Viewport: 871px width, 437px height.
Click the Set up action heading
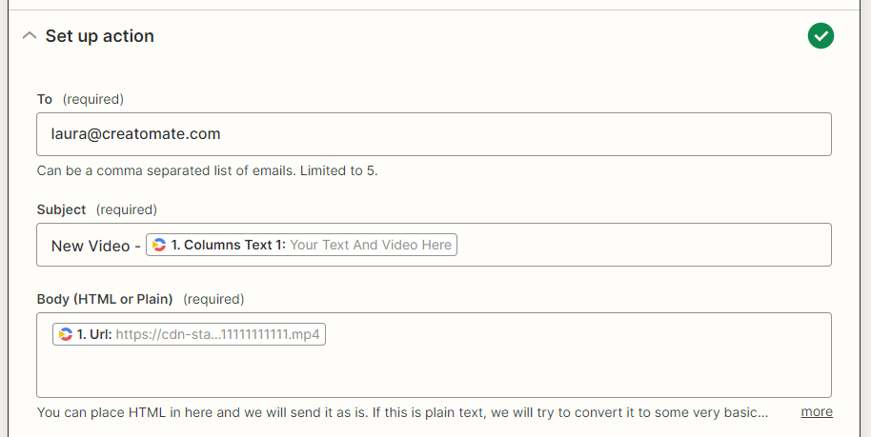pyautogui.click(x=99, y=36)
